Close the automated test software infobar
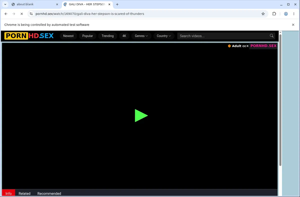Image resolution: width=300 pixels, height=197 pixels. click(x=293, y=25)
